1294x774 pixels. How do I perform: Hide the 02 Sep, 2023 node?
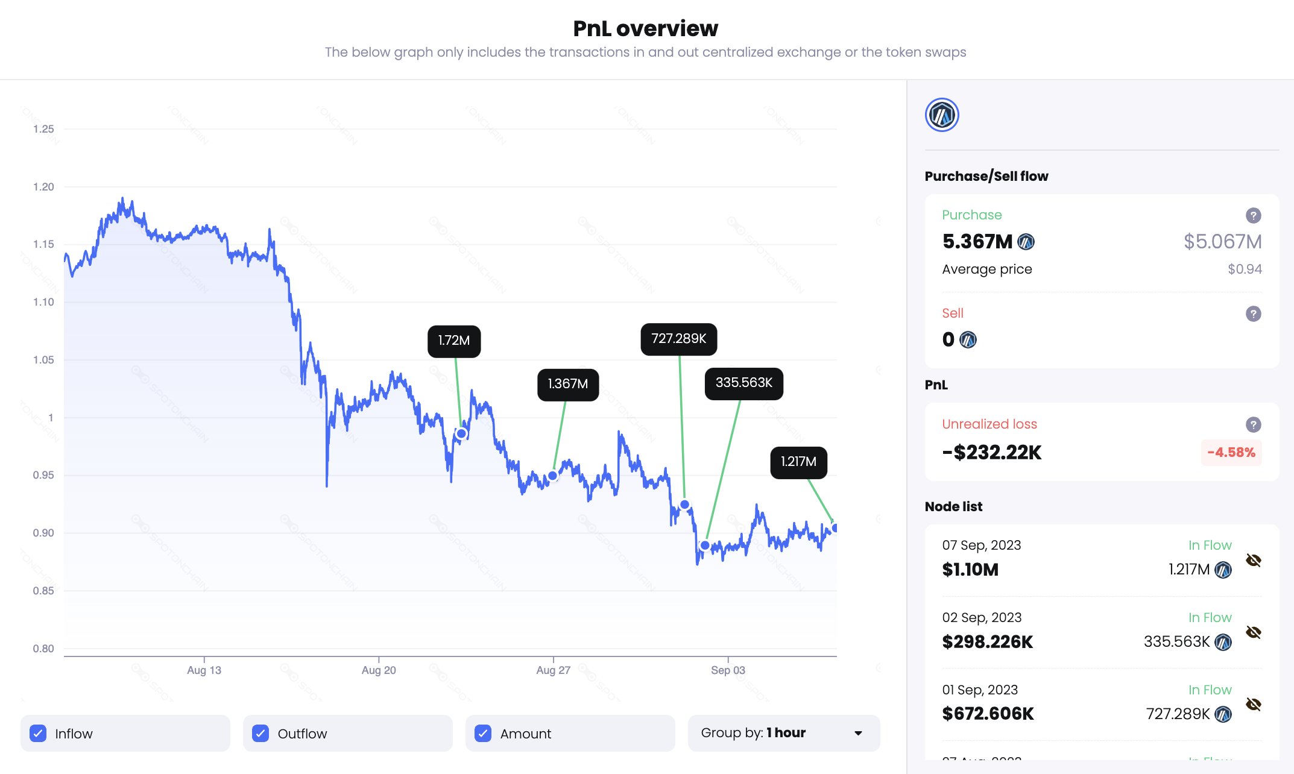1254,632
